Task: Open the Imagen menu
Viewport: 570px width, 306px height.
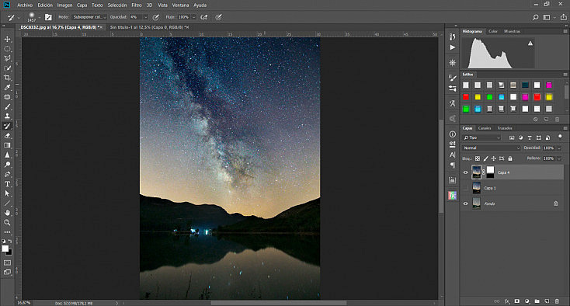Action: click(64, 5)
